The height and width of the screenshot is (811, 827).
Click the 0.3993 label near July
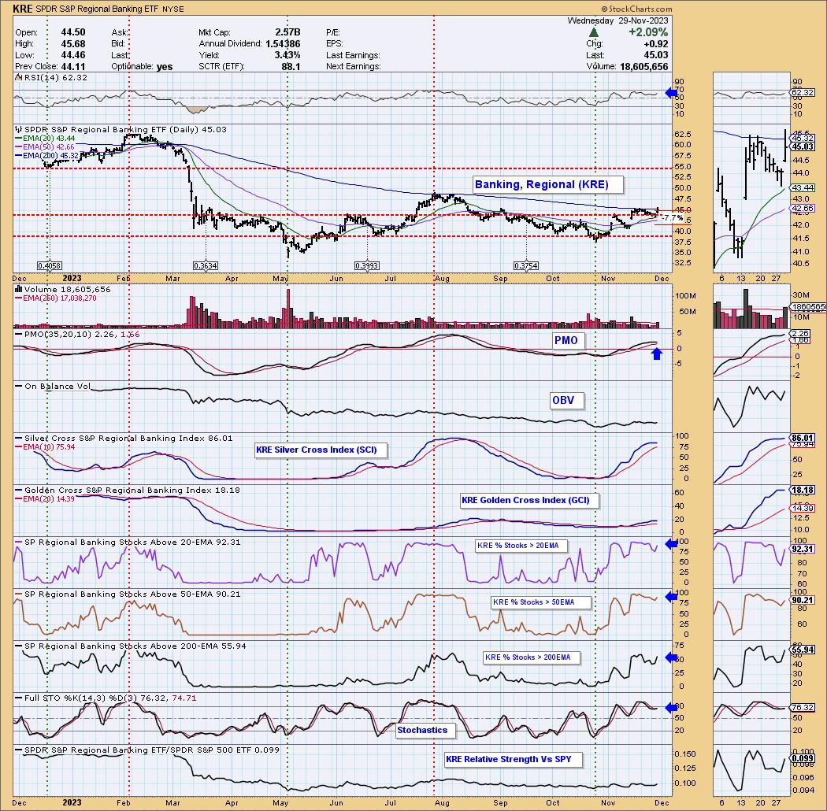click(x=366, y=266)
